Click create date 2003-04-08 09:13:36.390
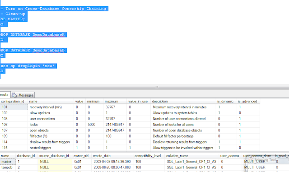The image size is (289, 172). (112, 162)
